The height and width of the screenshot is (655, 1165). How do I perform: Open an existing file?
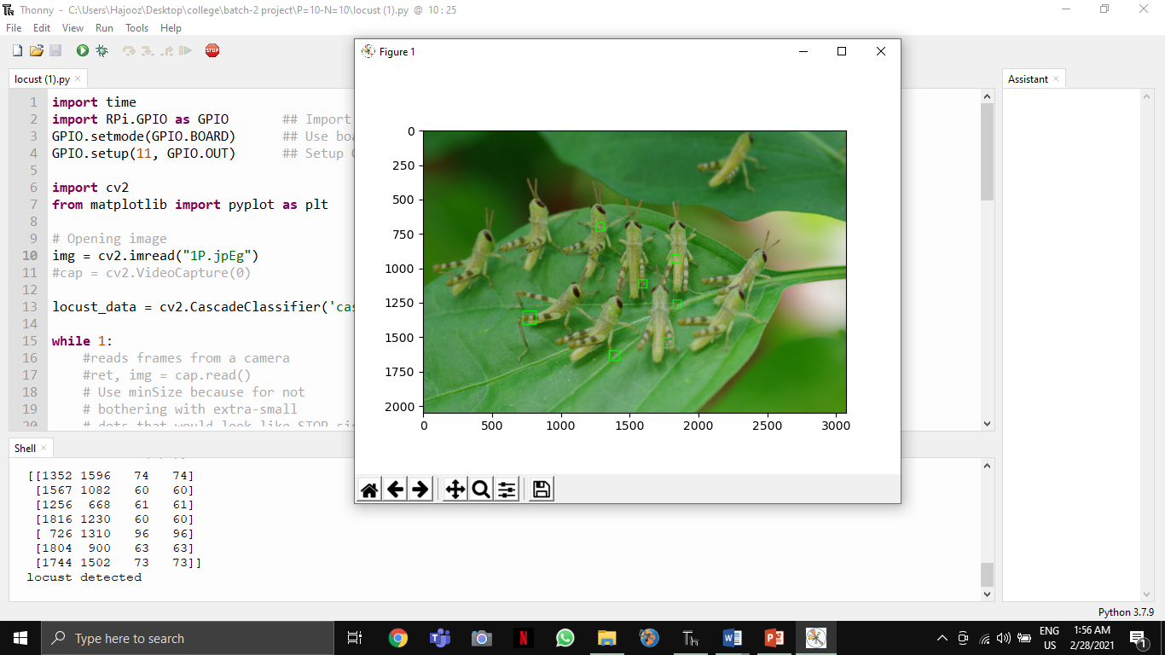(x=37, y=50)
